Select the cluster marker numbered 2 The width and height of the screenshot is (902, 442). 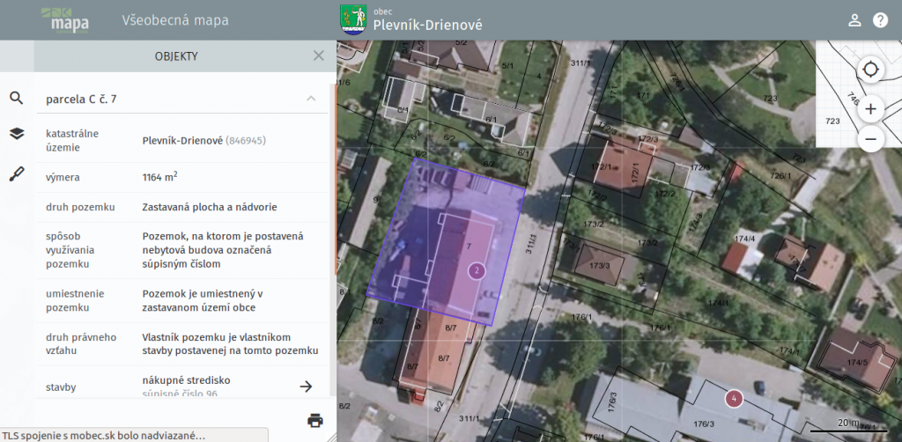pyautogui.click(x=476, y=270)
